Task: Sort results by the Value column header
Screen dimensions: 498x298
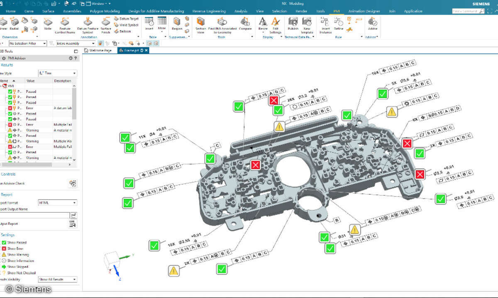Action: coord(39,81)
